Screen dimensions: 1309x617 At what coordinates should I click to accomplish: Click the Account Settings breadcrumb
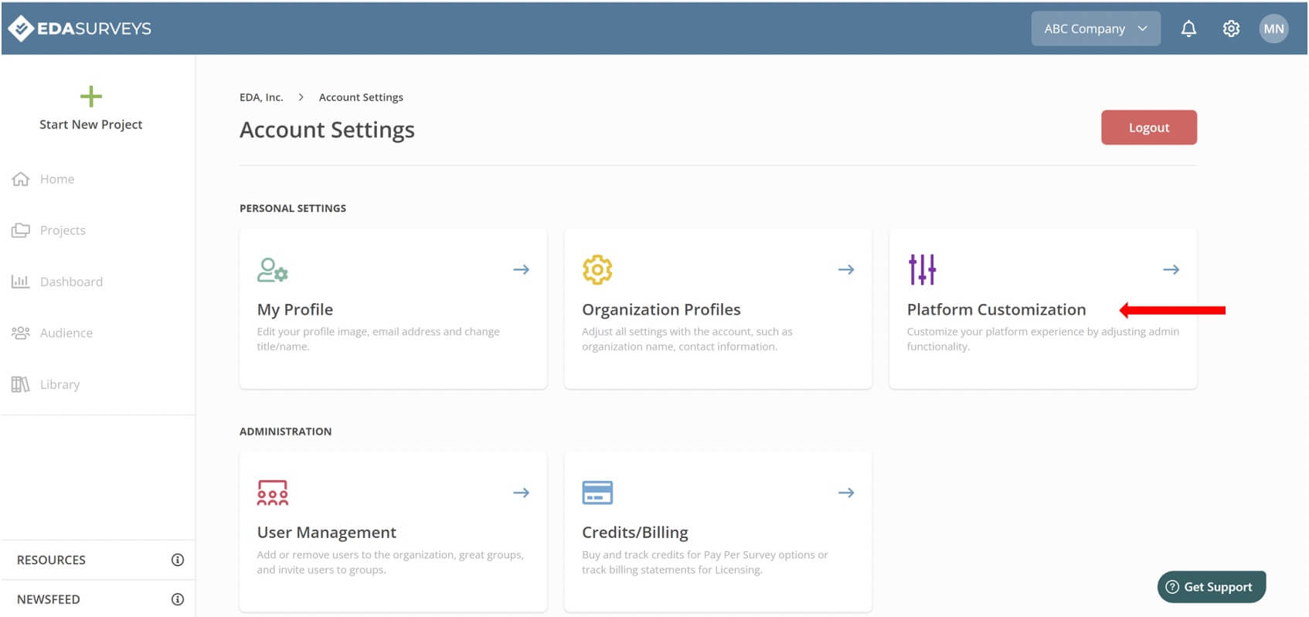pos(361,97)
